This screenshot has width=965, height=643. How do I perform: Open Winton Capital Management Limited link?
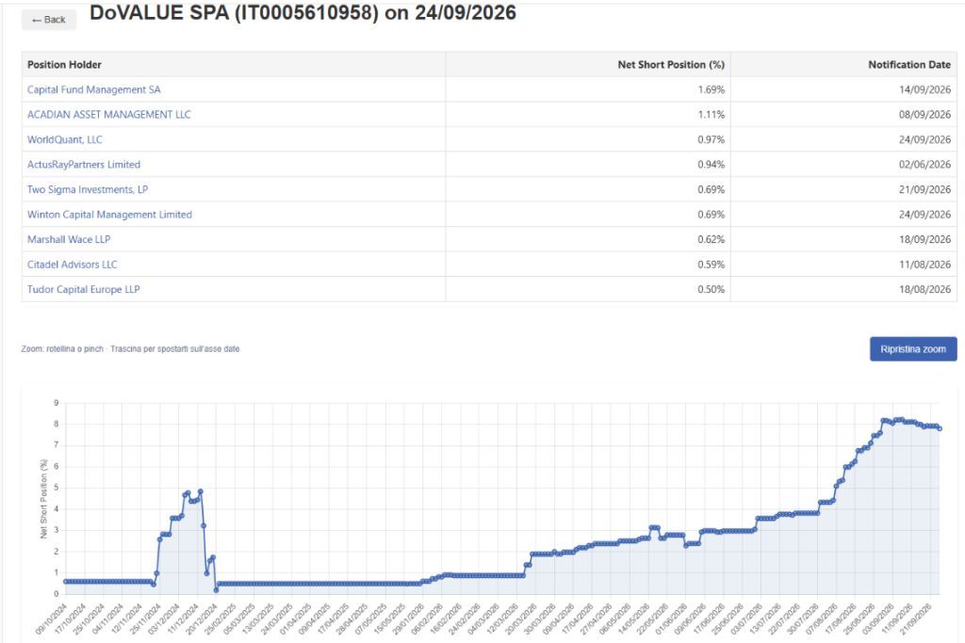point(109,215)
